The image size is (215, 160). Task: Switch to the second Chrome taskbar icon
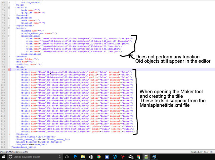pos(138,157)
